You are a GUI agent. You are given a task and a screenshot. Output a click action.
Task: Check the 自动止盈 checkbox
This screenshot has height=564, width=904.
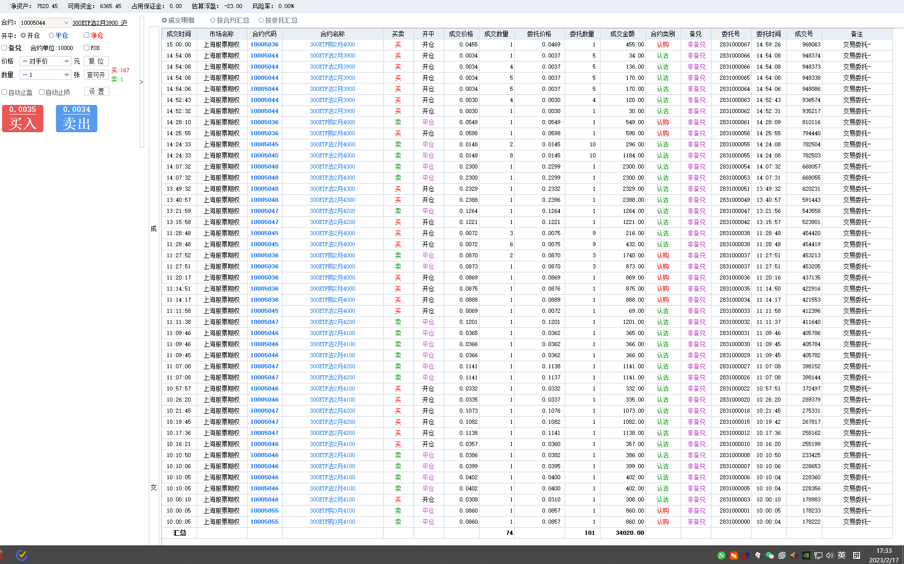5,92
